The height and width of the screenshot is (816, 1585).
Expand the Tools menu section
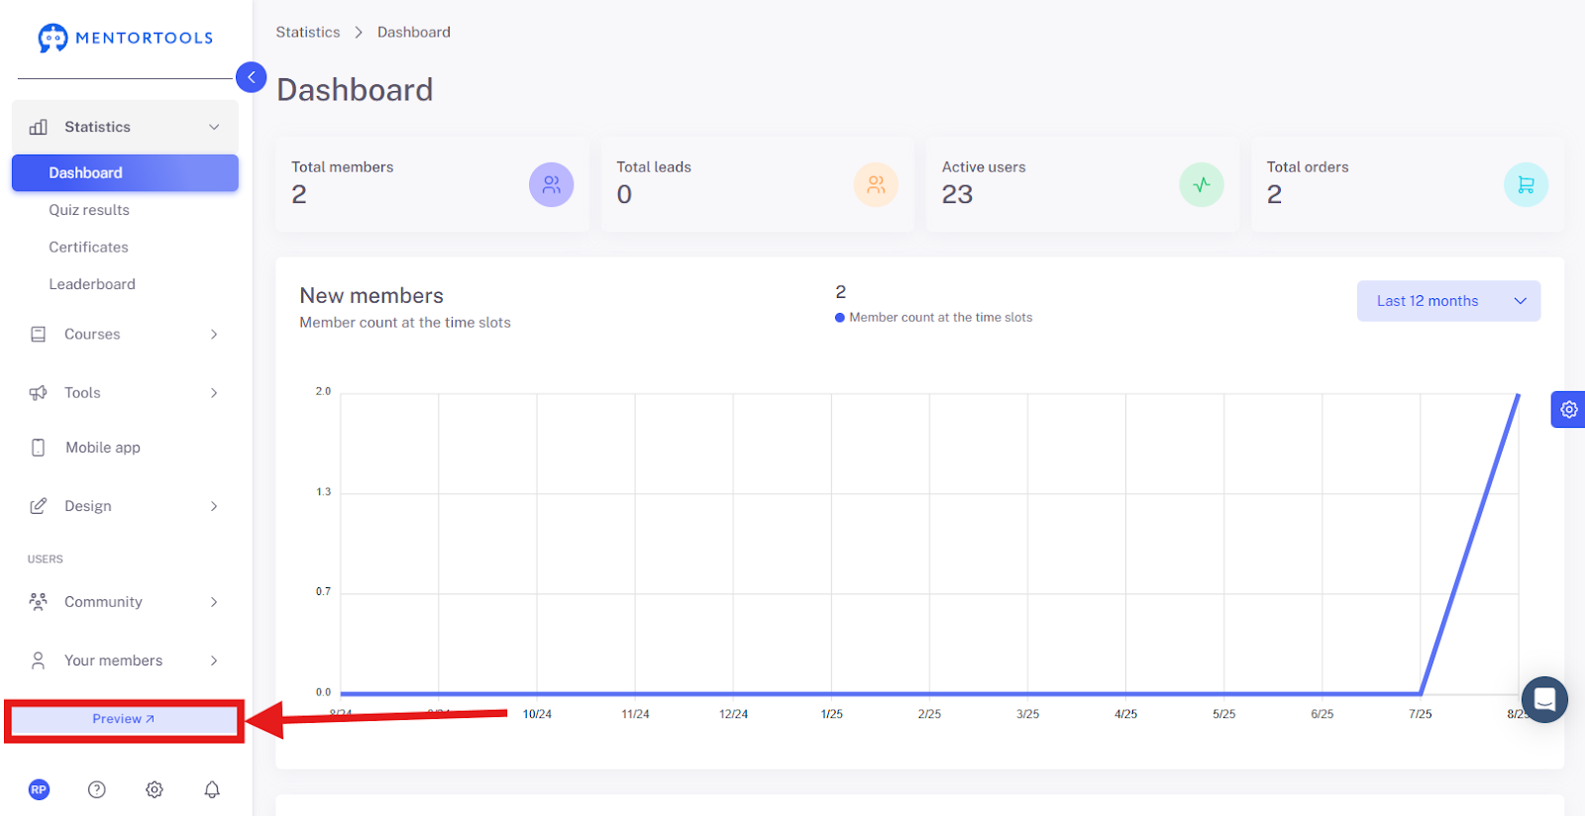coord(125,393)
